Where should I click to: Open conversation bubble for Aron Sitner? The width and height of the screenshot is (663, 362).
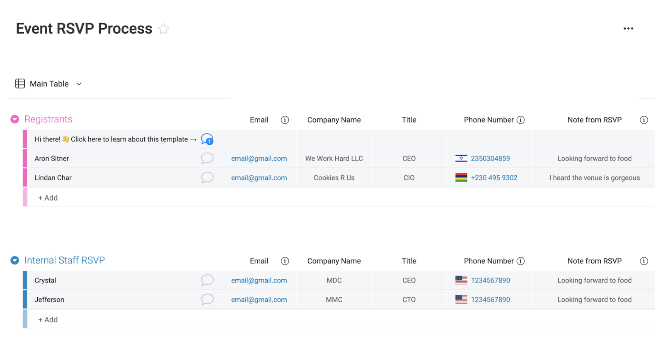tap(207, 158)
